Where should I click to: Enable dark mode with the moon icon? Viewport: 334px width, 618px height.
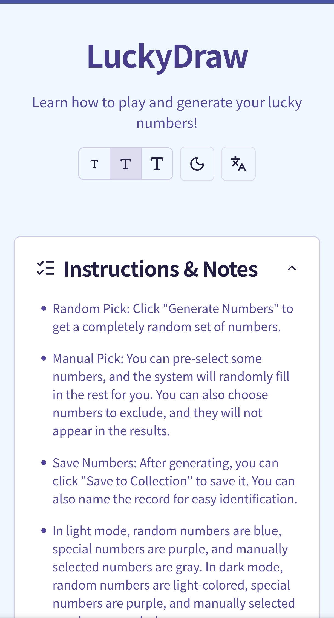(197, 164)
